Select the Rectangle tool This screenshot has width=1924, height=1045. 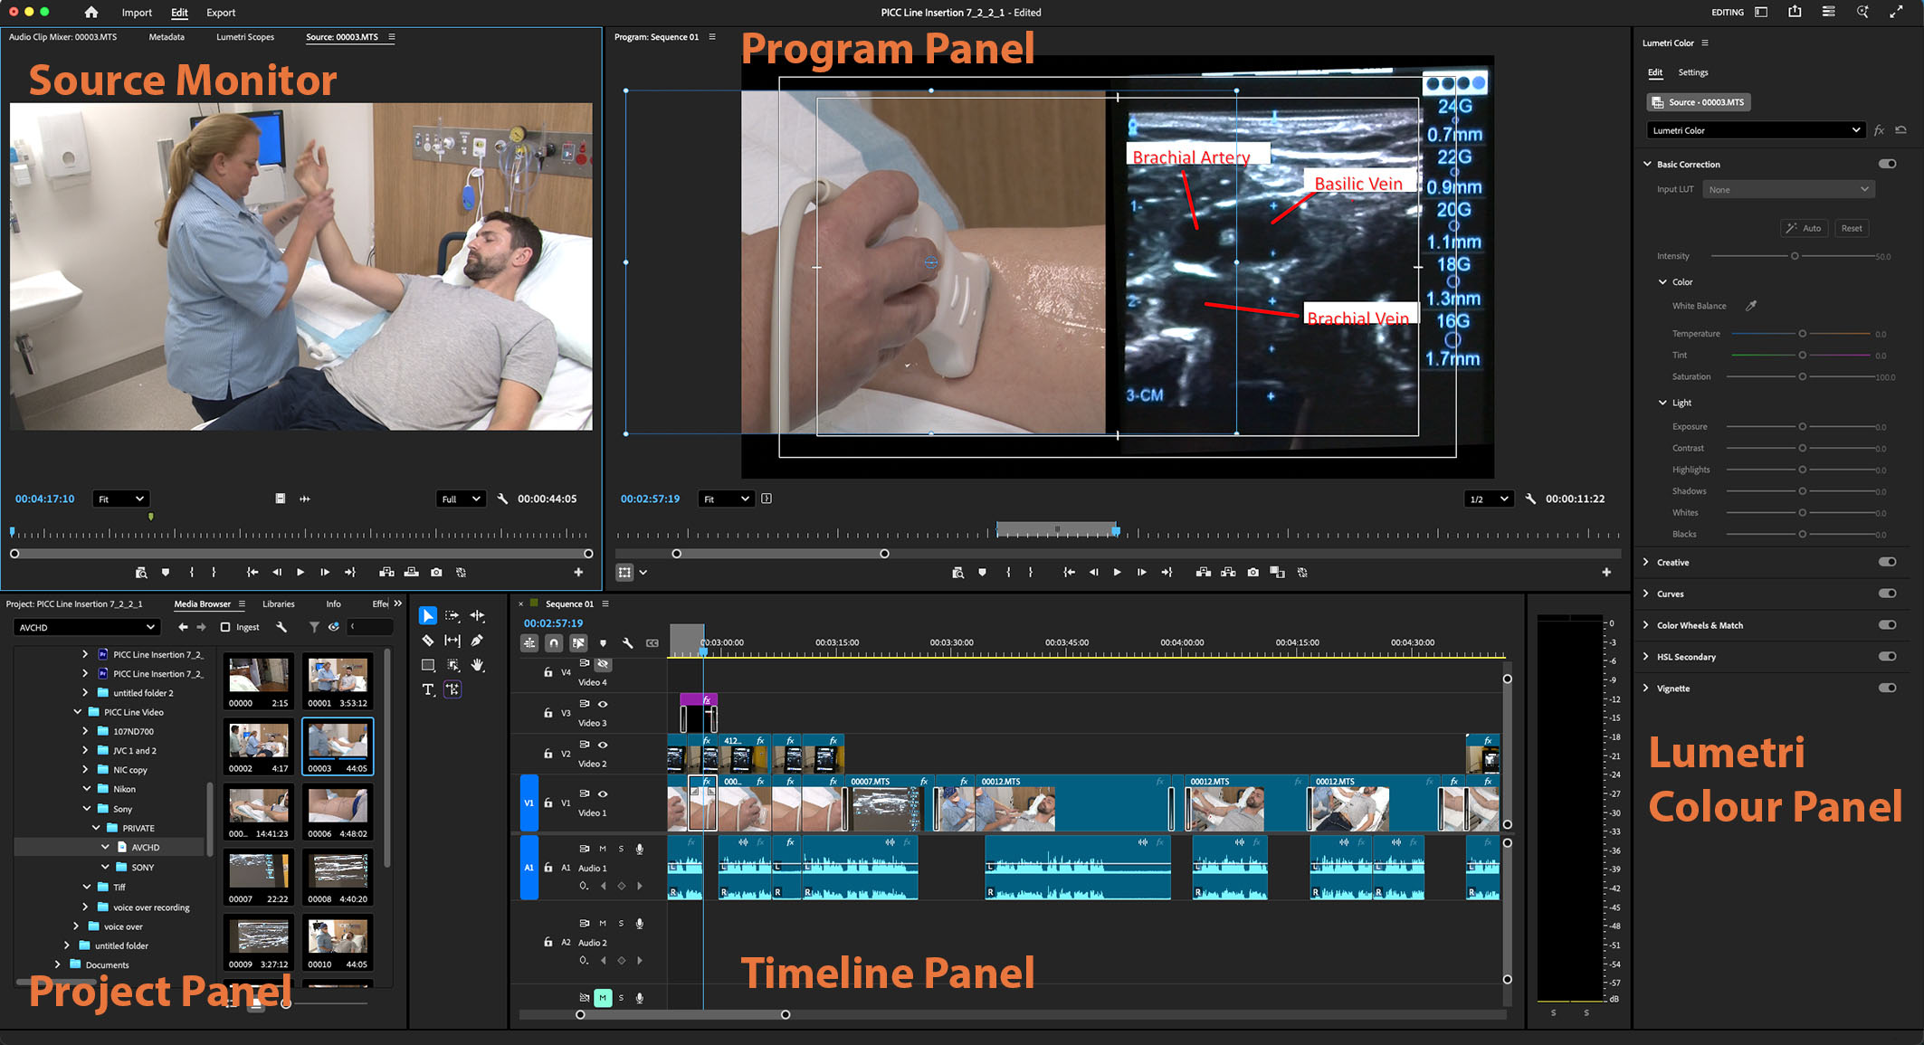pyautogui.click(x=428, y=665)
